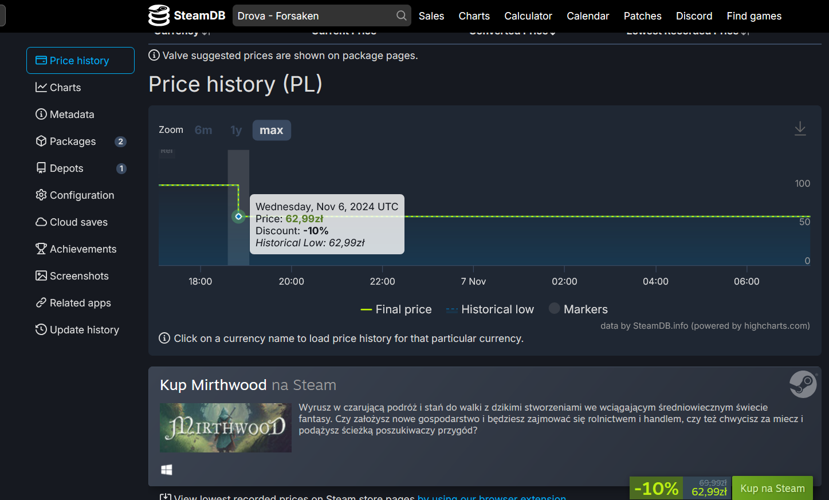Open Achievements from the sidebar

(x=82, y=249)
